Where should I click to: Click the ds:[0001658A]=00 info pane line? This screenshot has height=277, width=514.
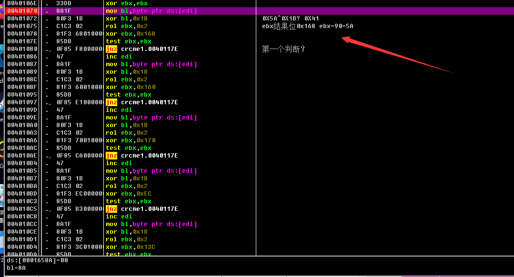tap(37, 260)
